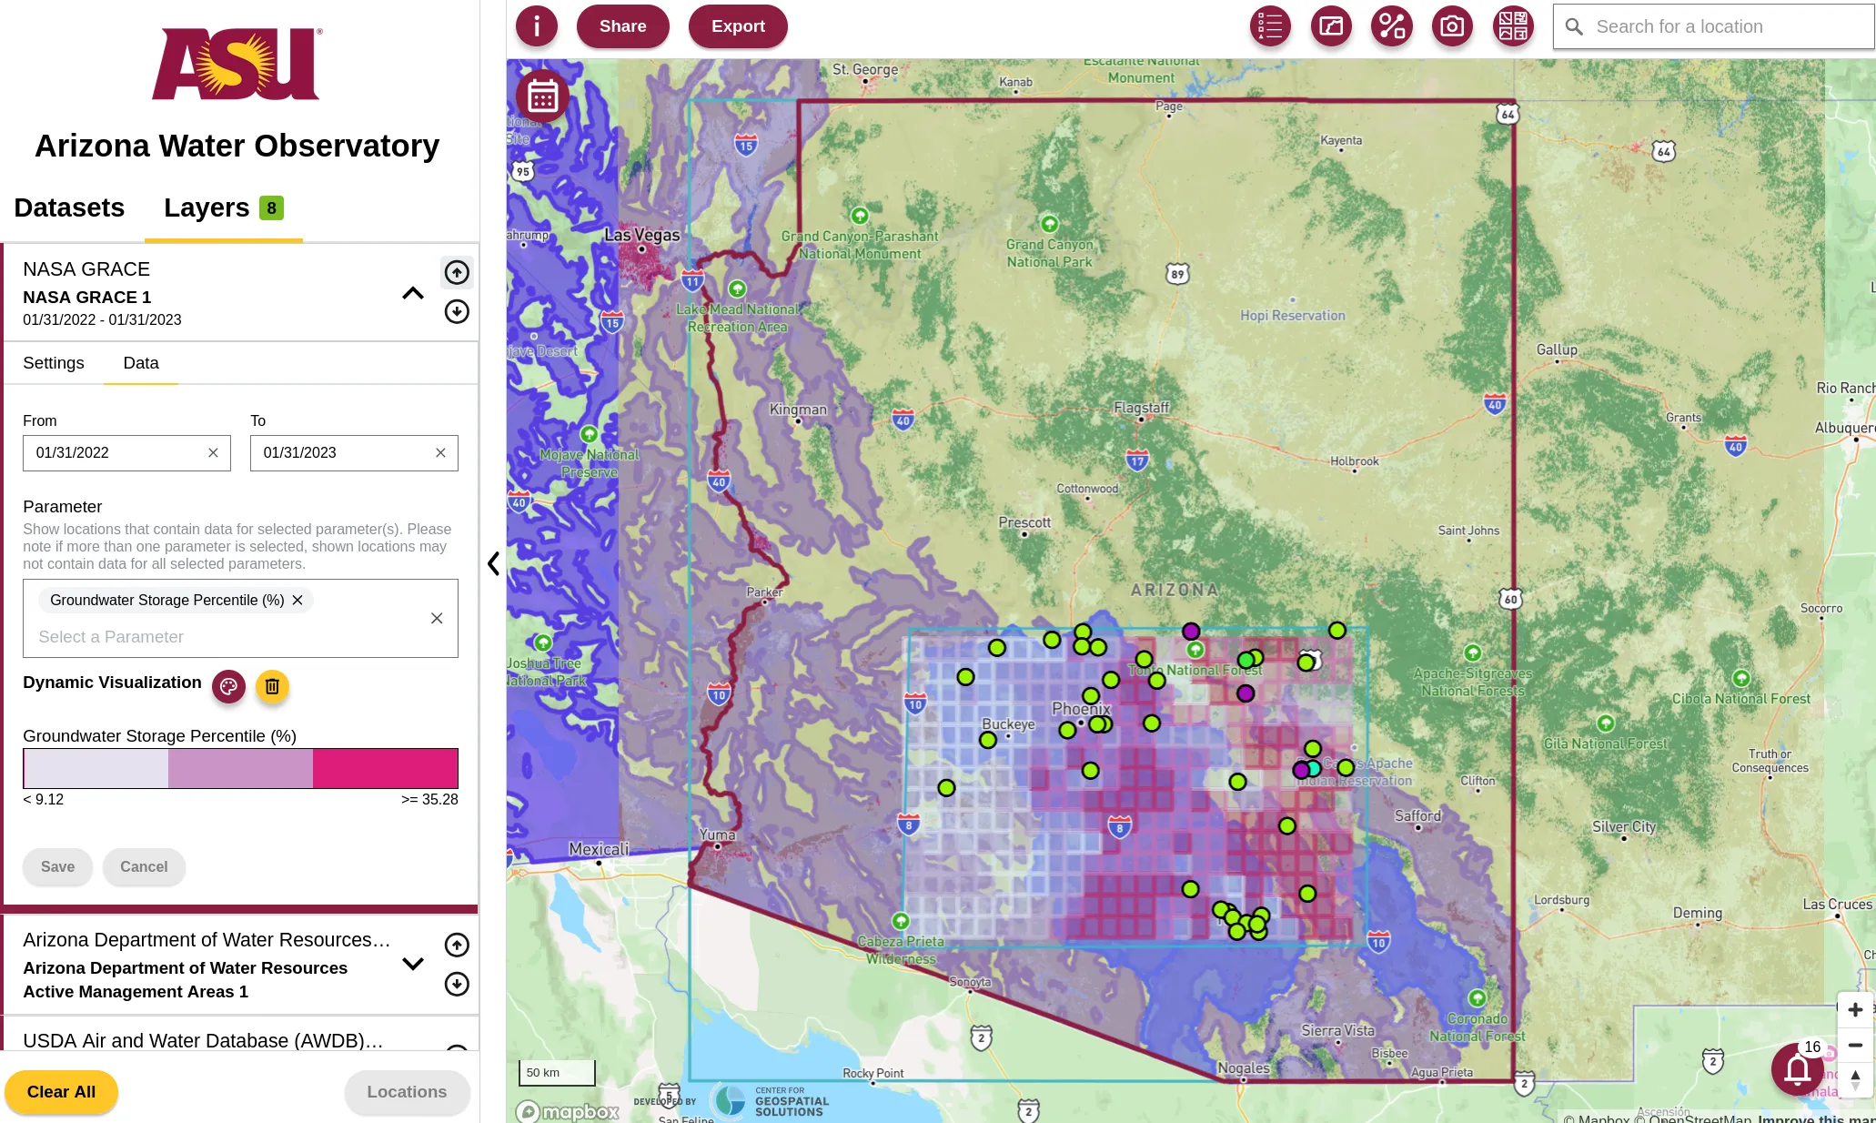1876x1123 pixels.
Task: Switch to the Datasets tab
Action: [x=69, y=207]
